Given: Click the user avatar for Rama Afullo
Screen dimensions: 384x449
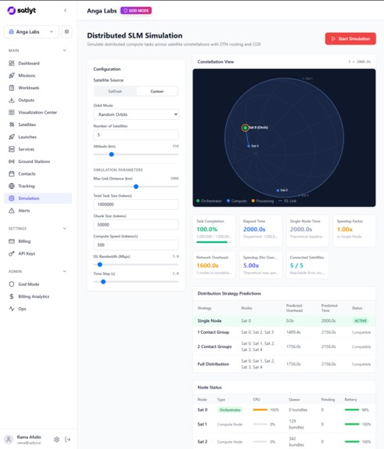Looking at the screenshot, I should (9, 440).
